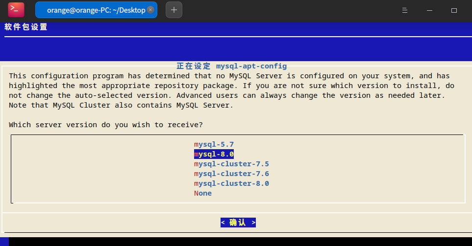
Task: Confirm with the 确认 button
Action: pos(238,223)
